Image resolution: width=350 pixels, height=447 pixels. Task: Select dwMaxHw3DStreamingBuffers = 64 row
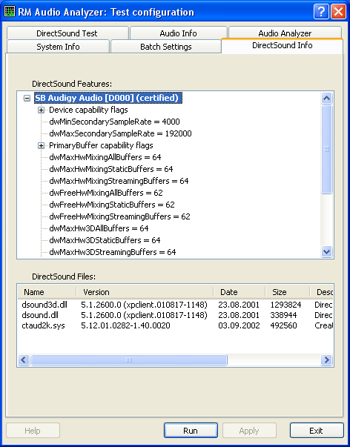[x=113, y=252]
